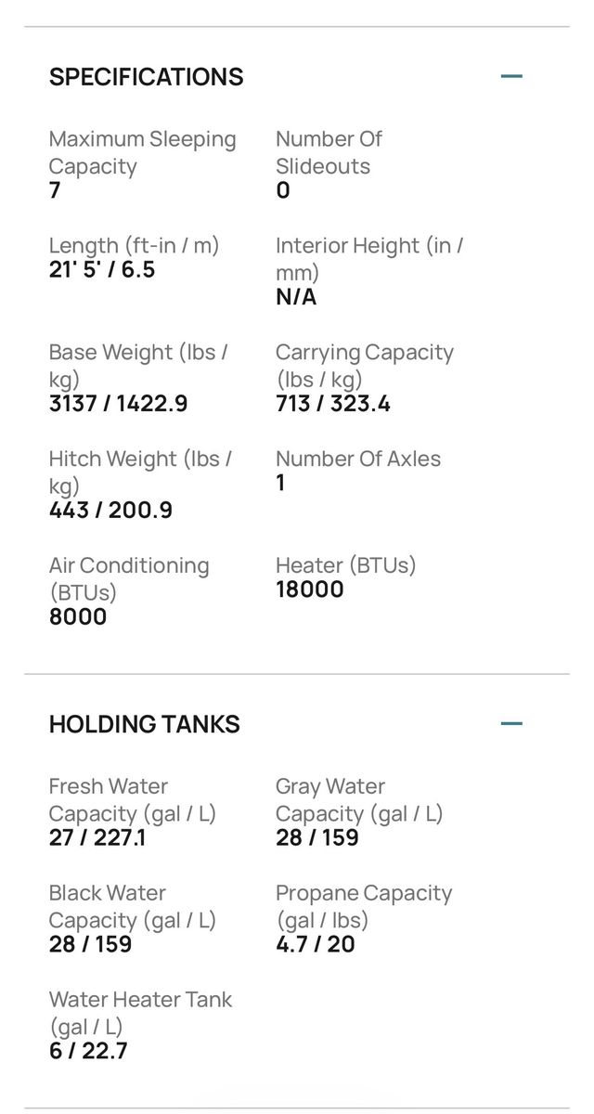Click the Number Of Axles label
The width and height of the screenshot is (594, 1114).
(x=358, y=459)
